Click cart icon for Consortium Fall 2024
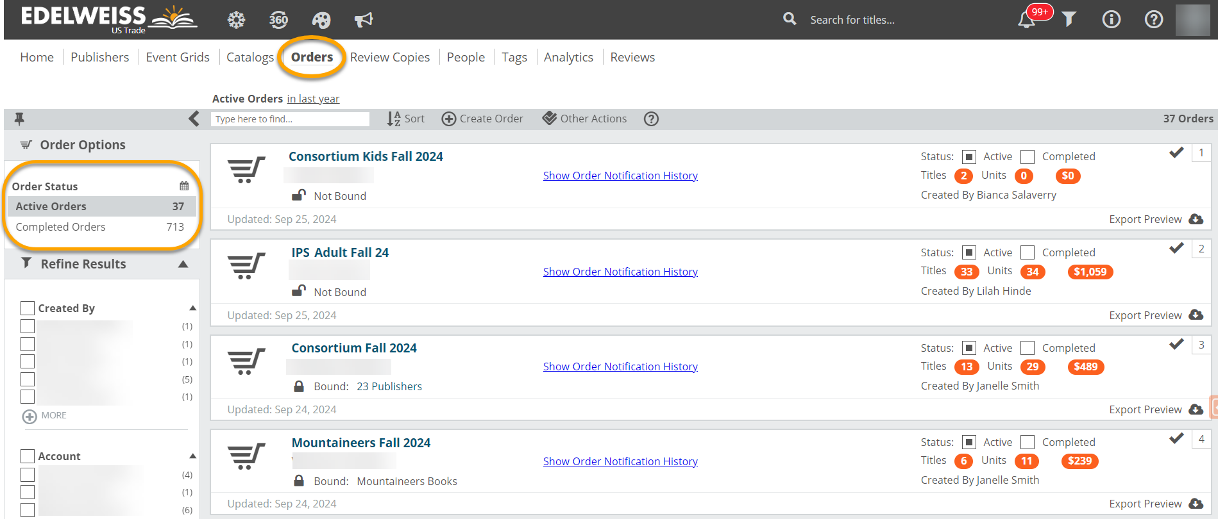Image resolution: width=1218 pixels, height=519 pixels. [x=246, y=361]
